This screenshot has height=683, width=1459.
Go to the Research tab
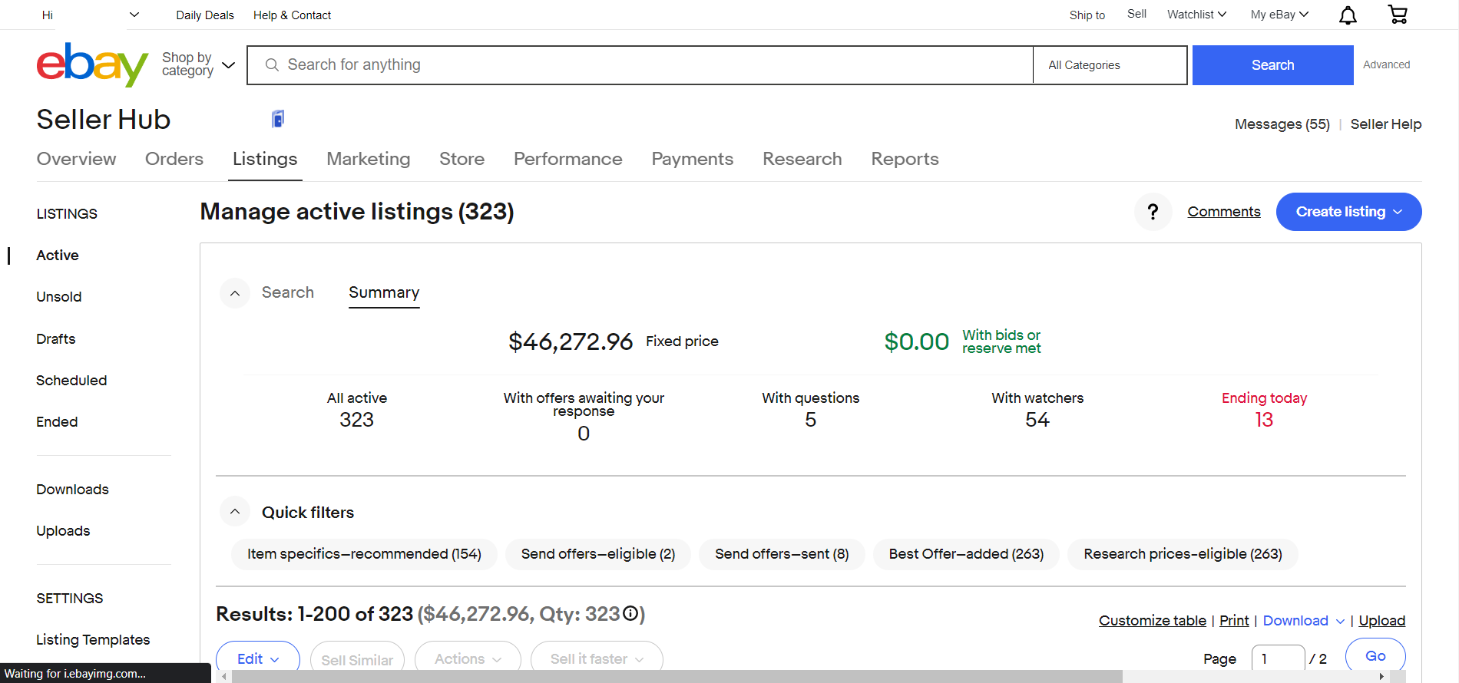(x=802, y=159)
